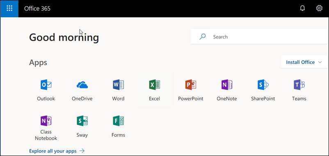Launch the PowerPoint app icon
Image resolution: width=329 pixels, height=156 pixels.
pos(190,85)
